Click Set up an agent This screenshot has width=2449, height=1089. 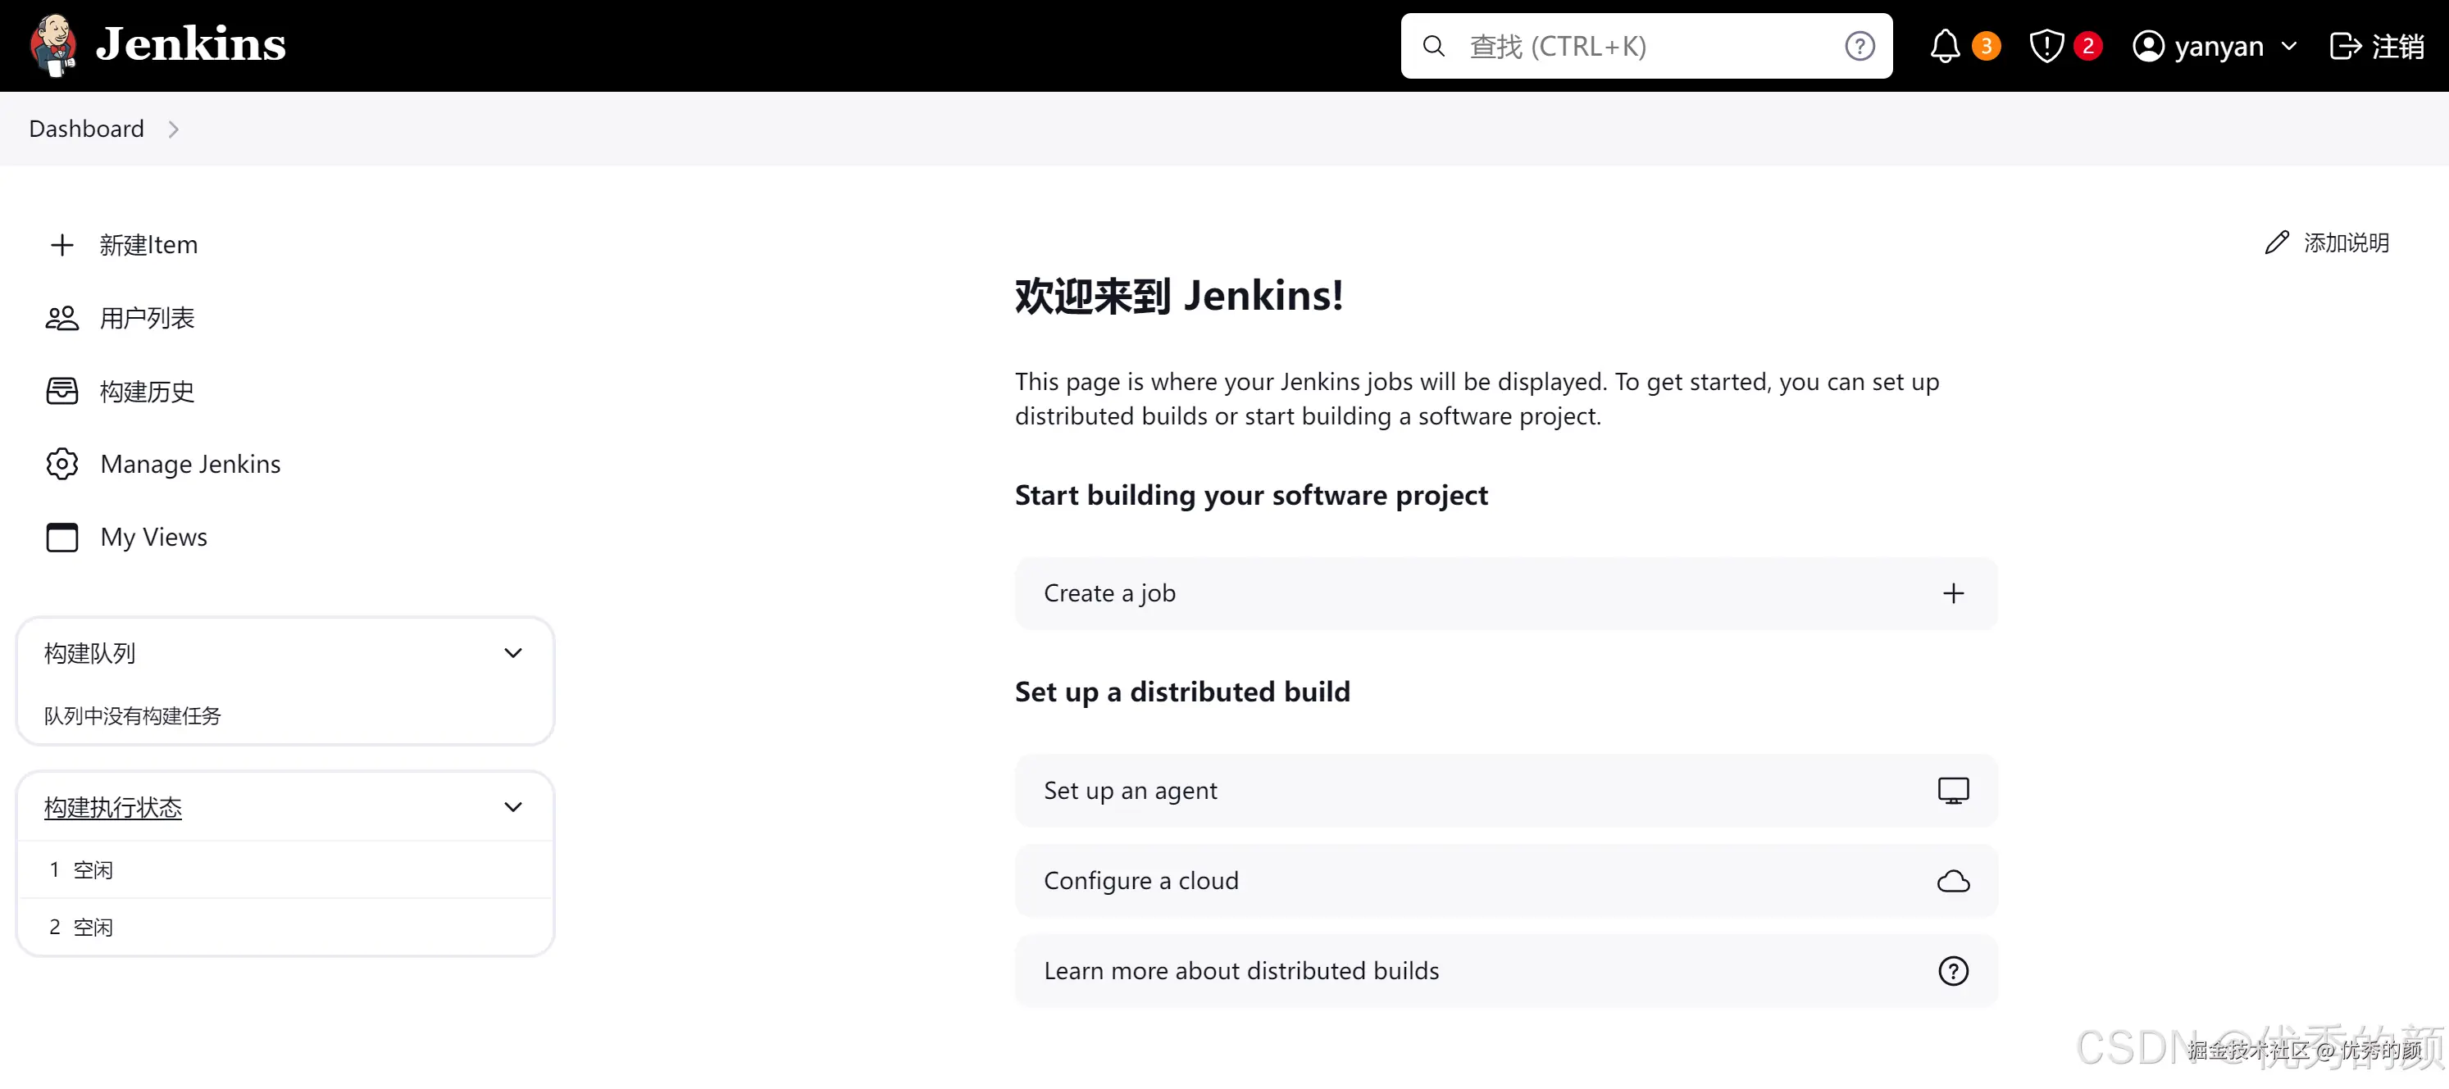(1505, 791)
